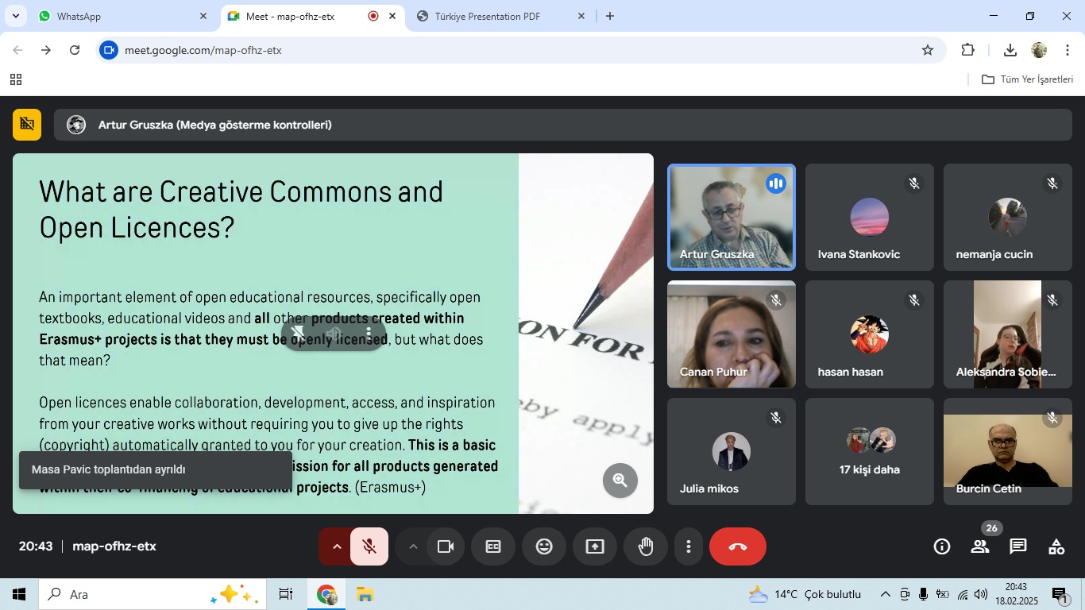Open the activities shapes icon
The image size is (1085, 610).
coord(1056,546)
